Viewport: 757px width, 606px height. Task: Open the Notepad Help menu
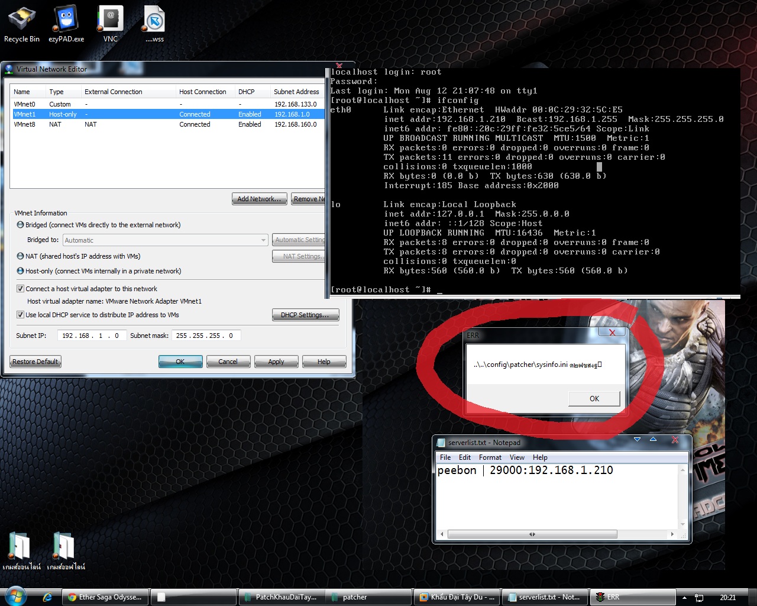tap(540, 457)
